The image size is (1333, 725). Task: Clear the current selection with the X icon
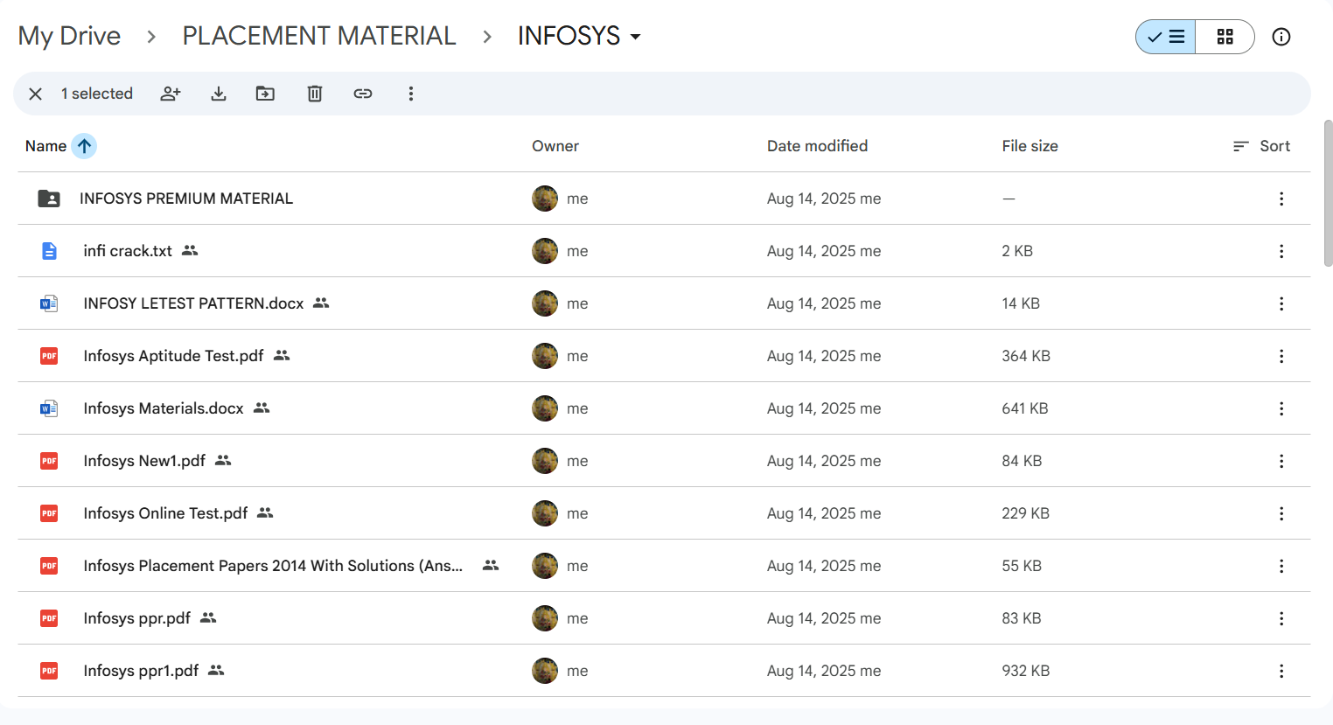click(35, 94)
